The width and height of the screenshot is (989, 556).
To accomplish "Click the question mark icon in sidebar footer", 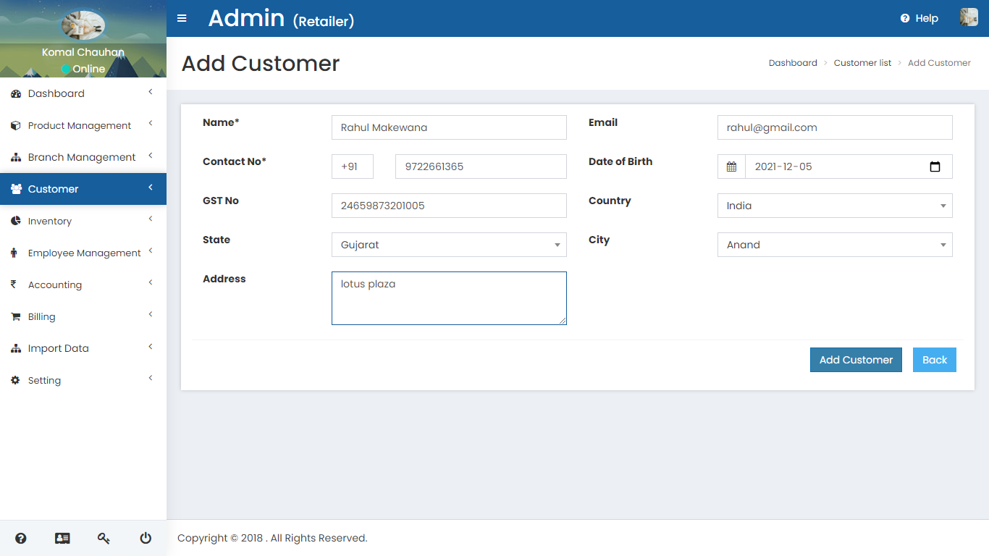I will coord(20,538).
